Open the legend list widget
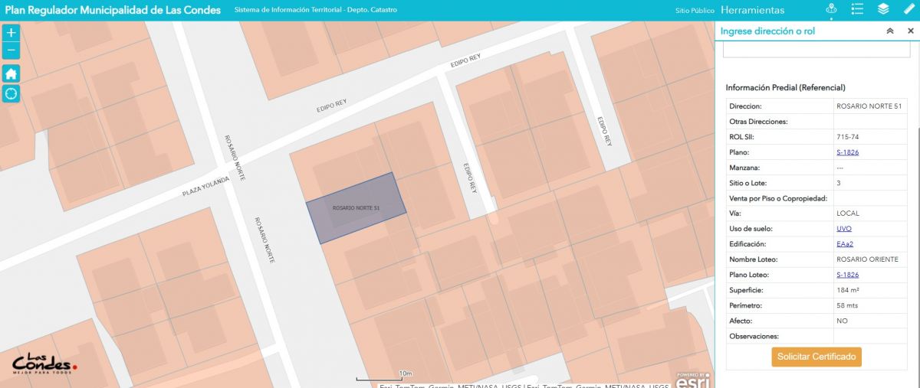920x388 pixels. 857,9
